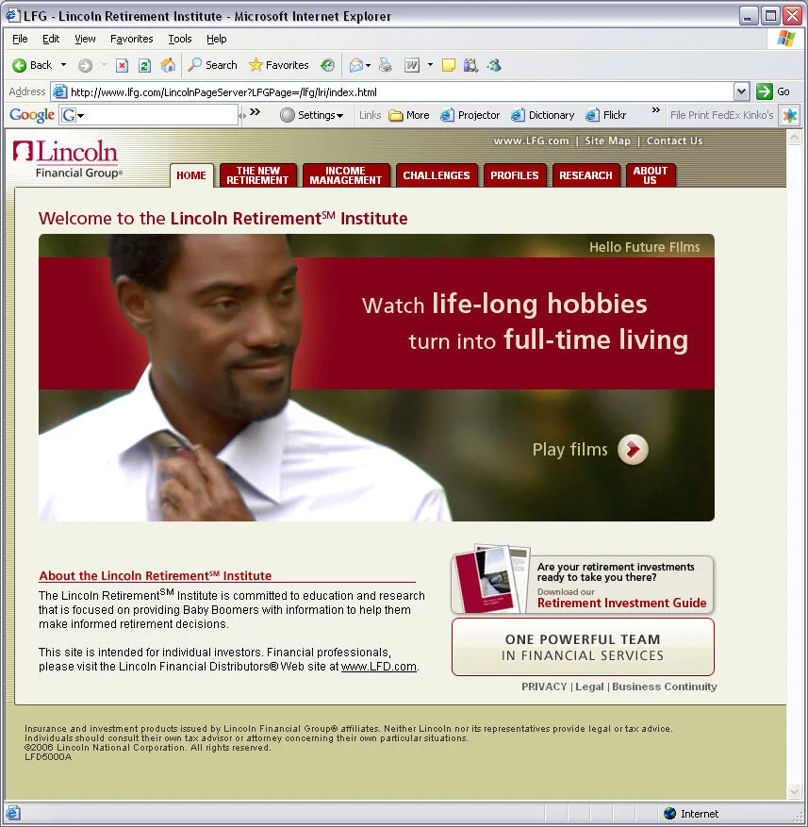Image resolution: width=808 pixels, height=827 pixels.
Task: Open the Edit menu
Action: pyautogui.click(x=51, y=39)
